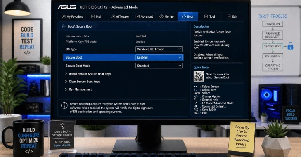Open the My Favorites tab
The image size is (301, 157).
pyautogui.click(x=72, y=16)
